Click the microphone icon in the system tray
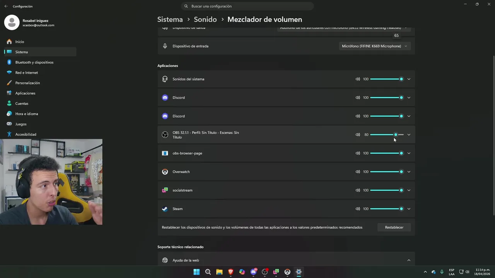This screenshot has height=278, width=495. pos(442,272)
